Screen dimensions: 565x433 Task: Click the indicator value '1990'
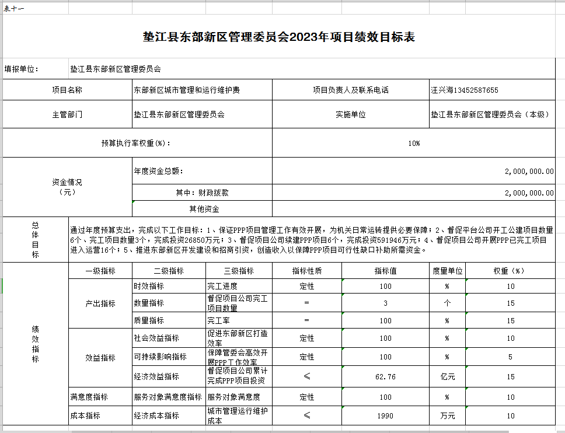[x=386, y=415]
